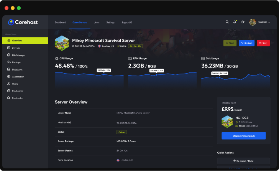This screenshot has width=279, height=171.
Task: Click the Restart server button
Action: 246,43
